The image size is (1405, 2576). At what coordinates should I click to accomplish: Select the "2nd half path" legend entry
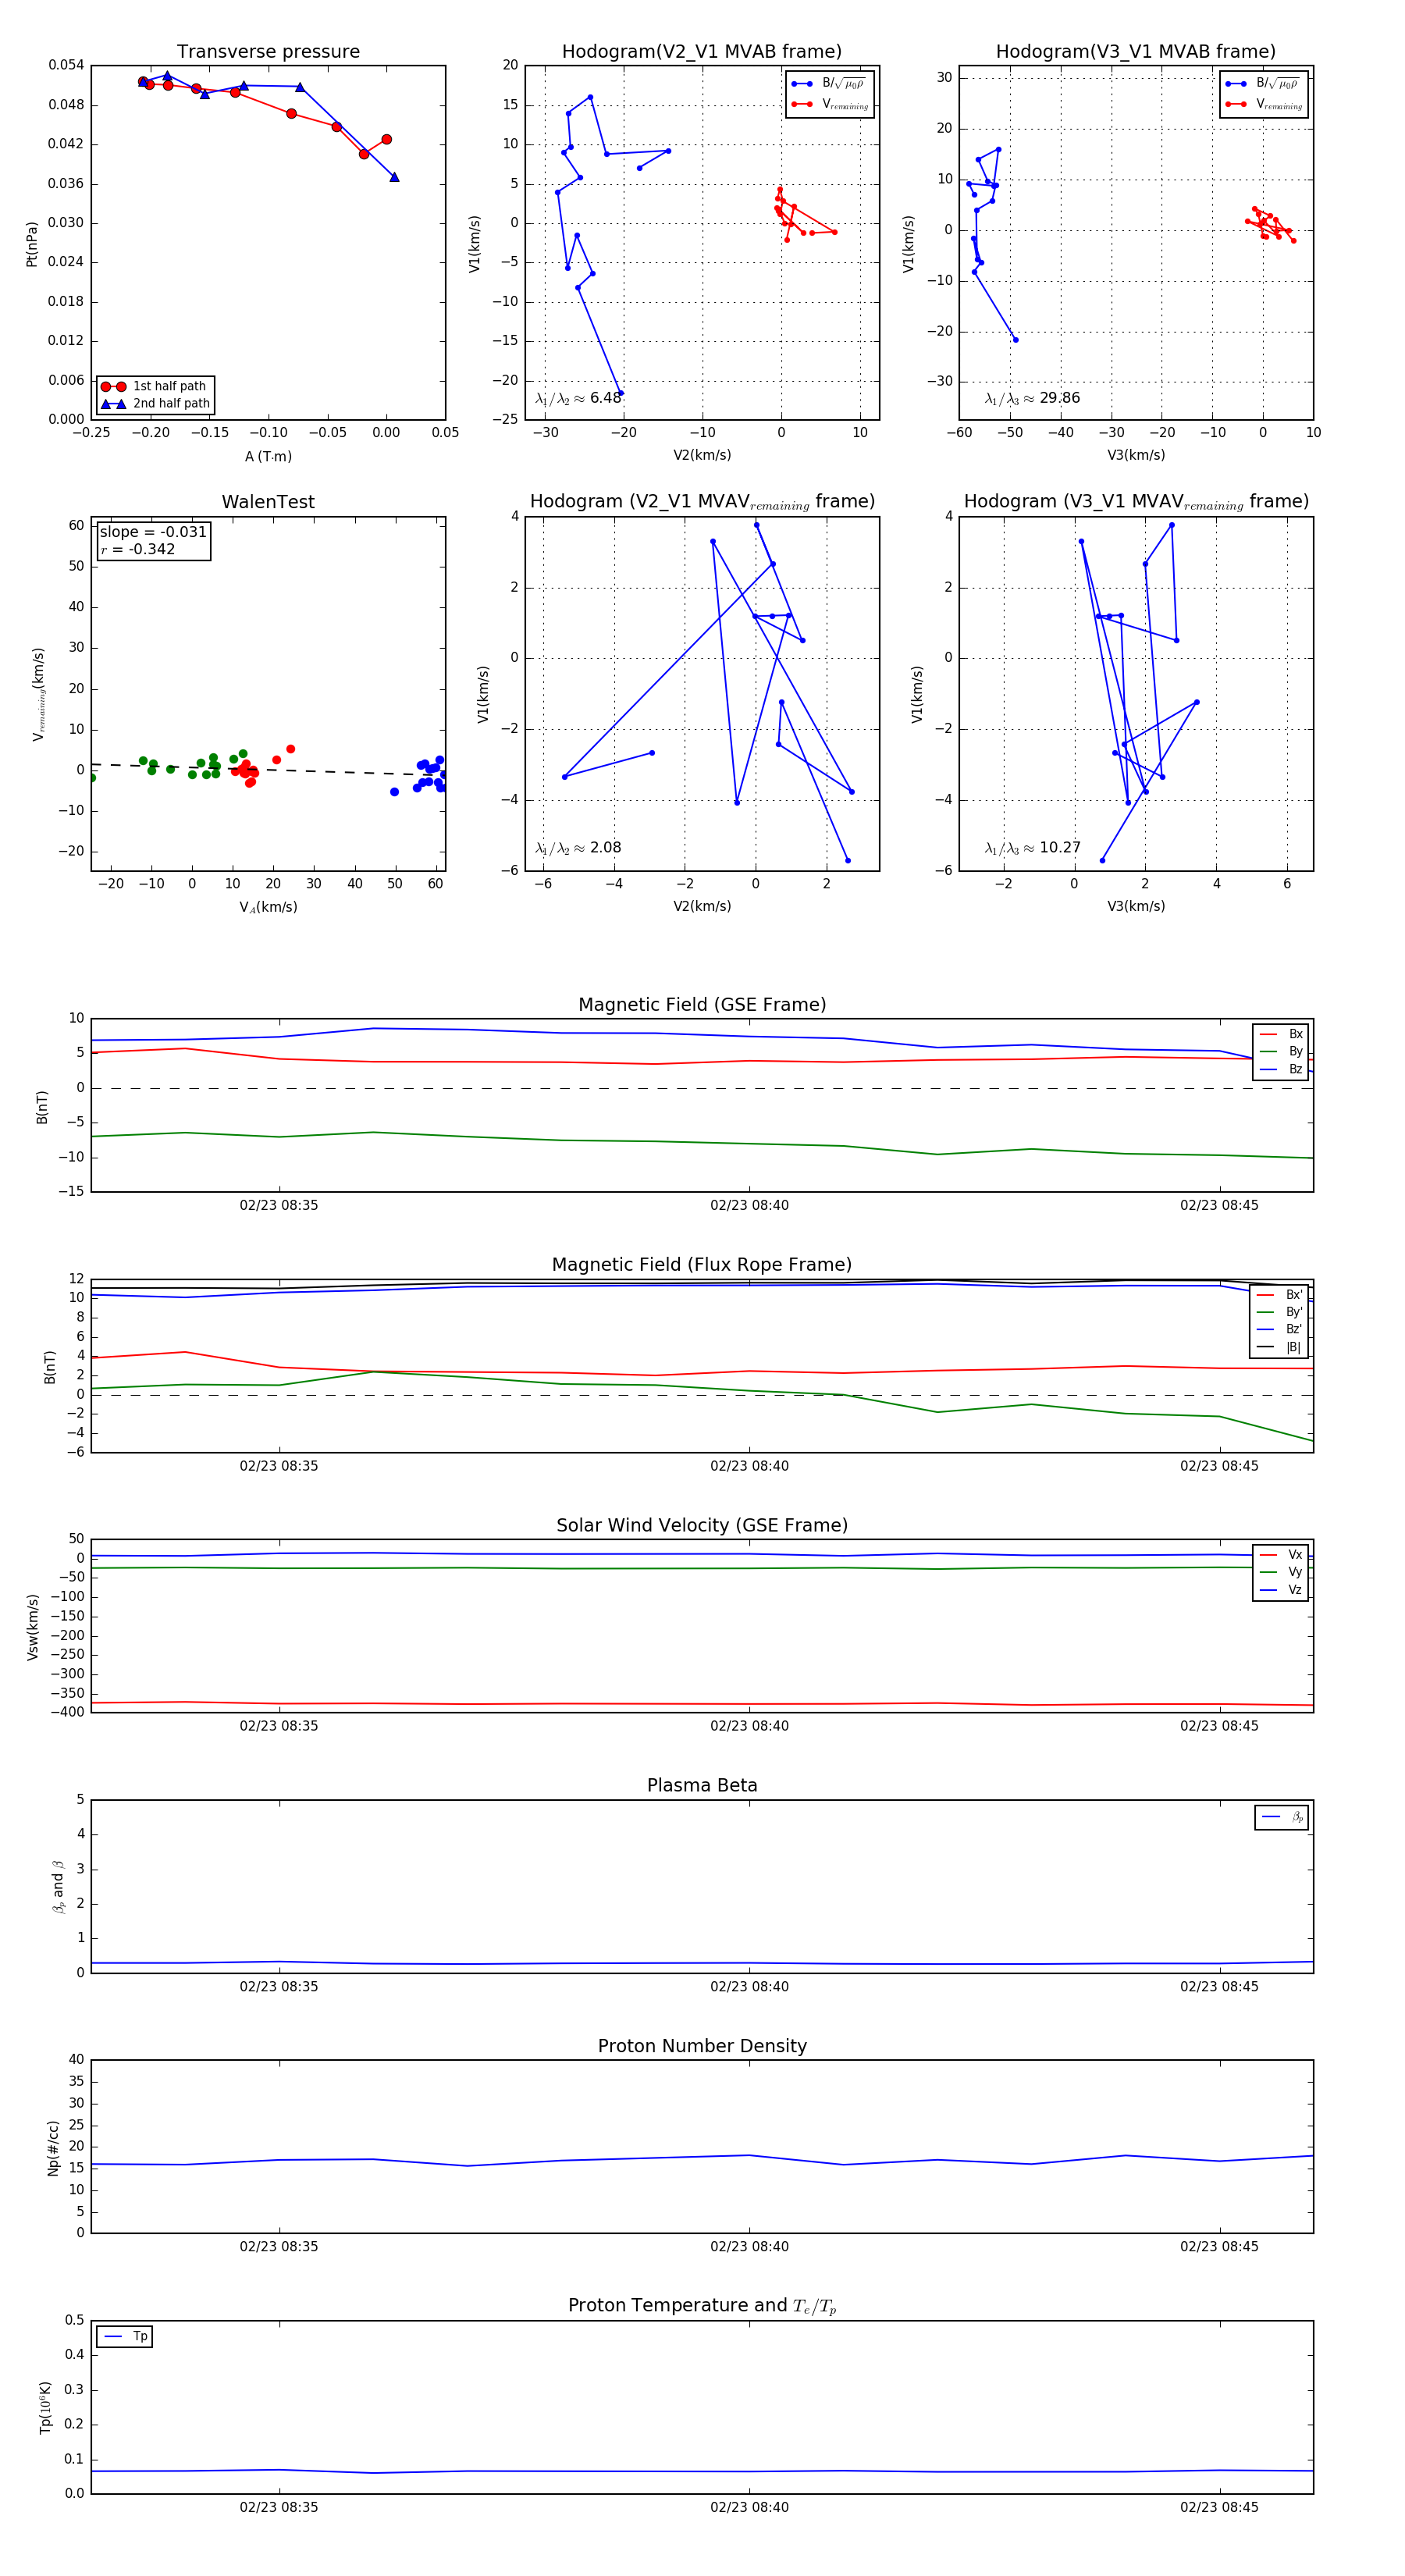(155, 404)
